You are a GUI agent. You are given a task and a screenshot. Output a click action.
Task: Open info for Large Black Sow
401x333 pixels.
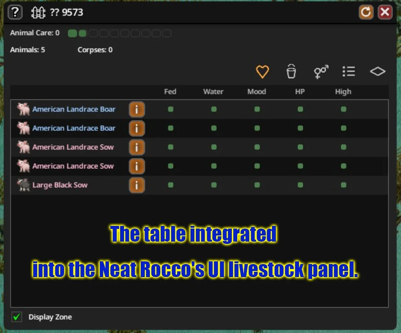pos(137,185)
